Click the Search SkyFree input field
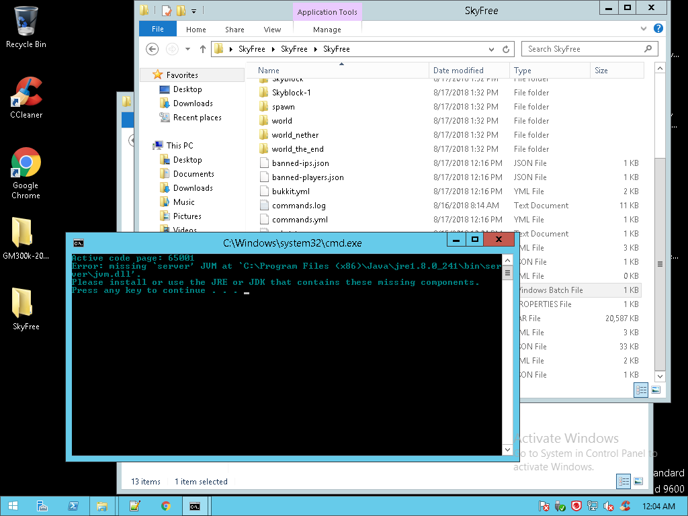Screen dimensions: 688x516 click(581, 49)
